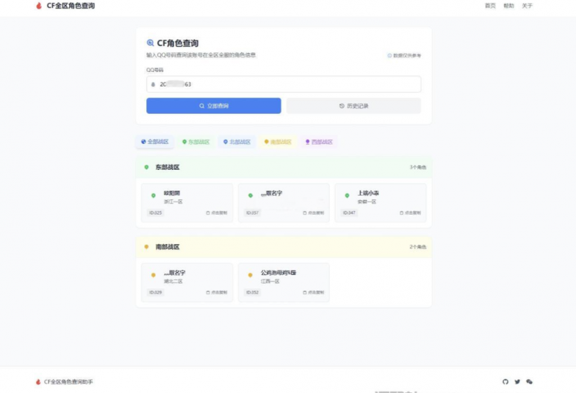
Task: Copy the ID:329 card via 点击复制
Action: tap(217, 292)
